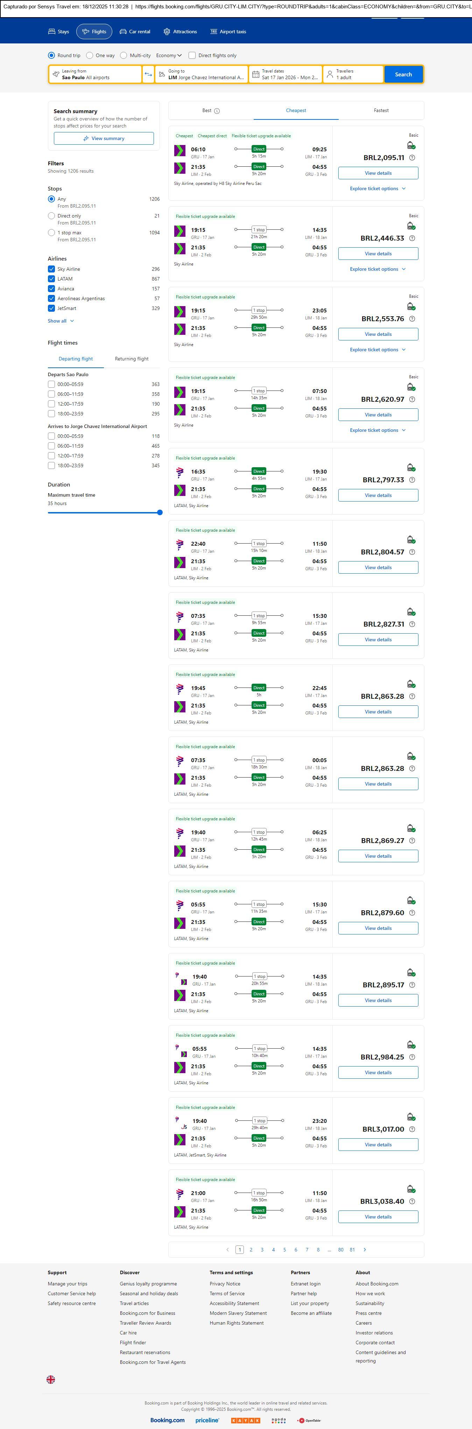Switch to the Fastest results tab
Image resolution: width=472 pixels, height=1429 pixels.
(x=381, y=111)
